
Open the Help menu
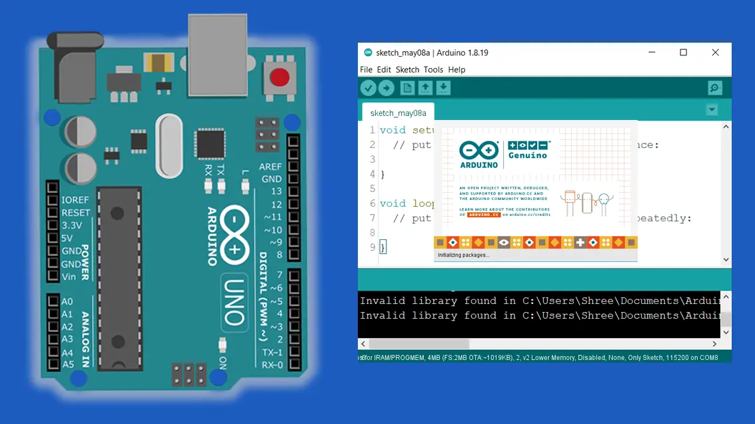[x=456, y=69]
